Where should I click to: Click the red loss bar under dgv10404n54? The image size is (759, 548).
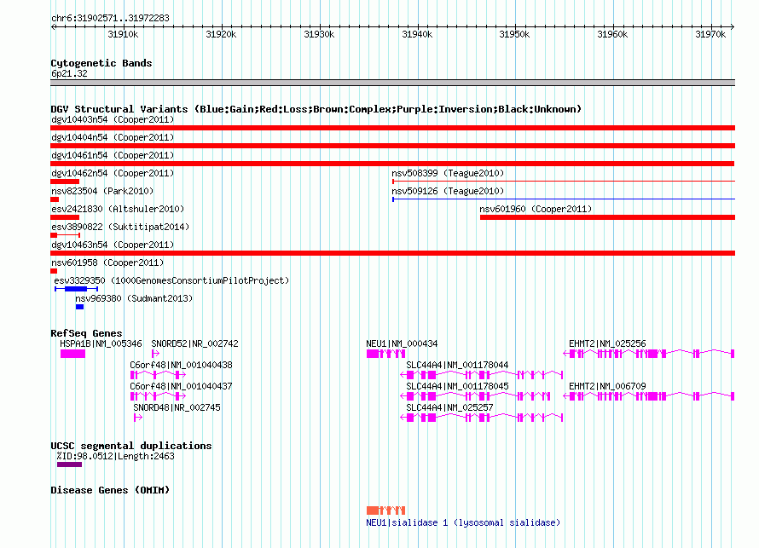[392, 146]
